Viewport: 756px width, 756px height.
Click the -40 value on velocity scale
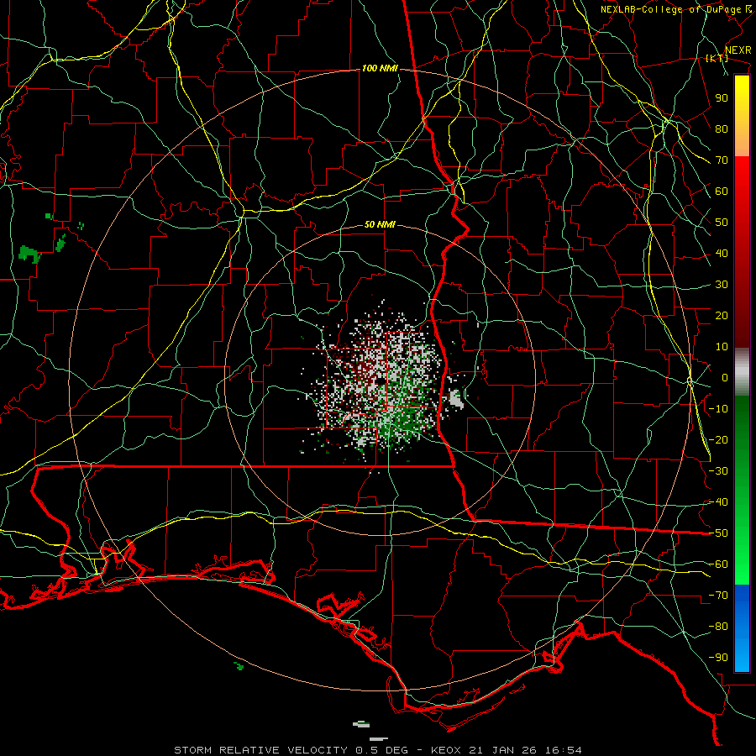pyautogui.click(x=718, y=502)
